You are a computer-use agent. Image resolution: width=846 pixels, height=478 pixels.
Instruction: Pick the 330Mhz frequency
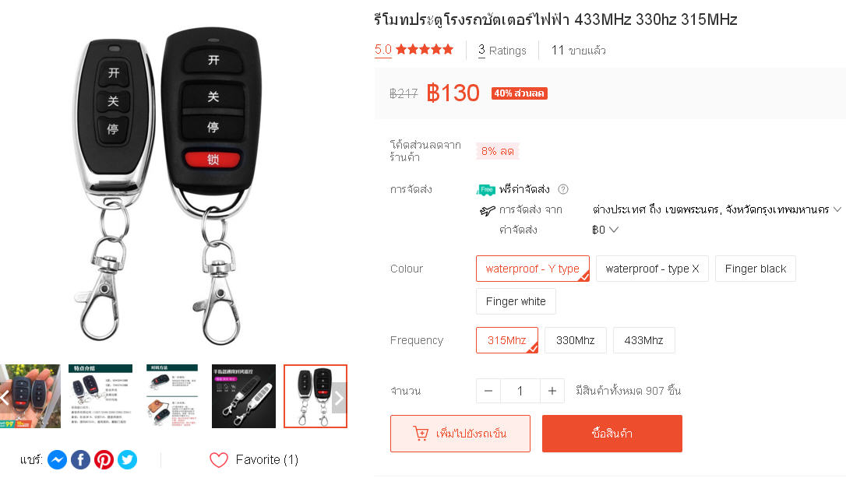(x=575, y=340)
